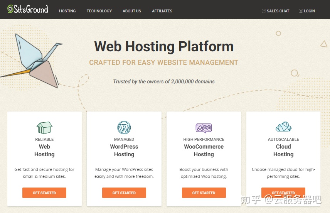Get started with WooCommerce Hosting

tap(204, 193)
